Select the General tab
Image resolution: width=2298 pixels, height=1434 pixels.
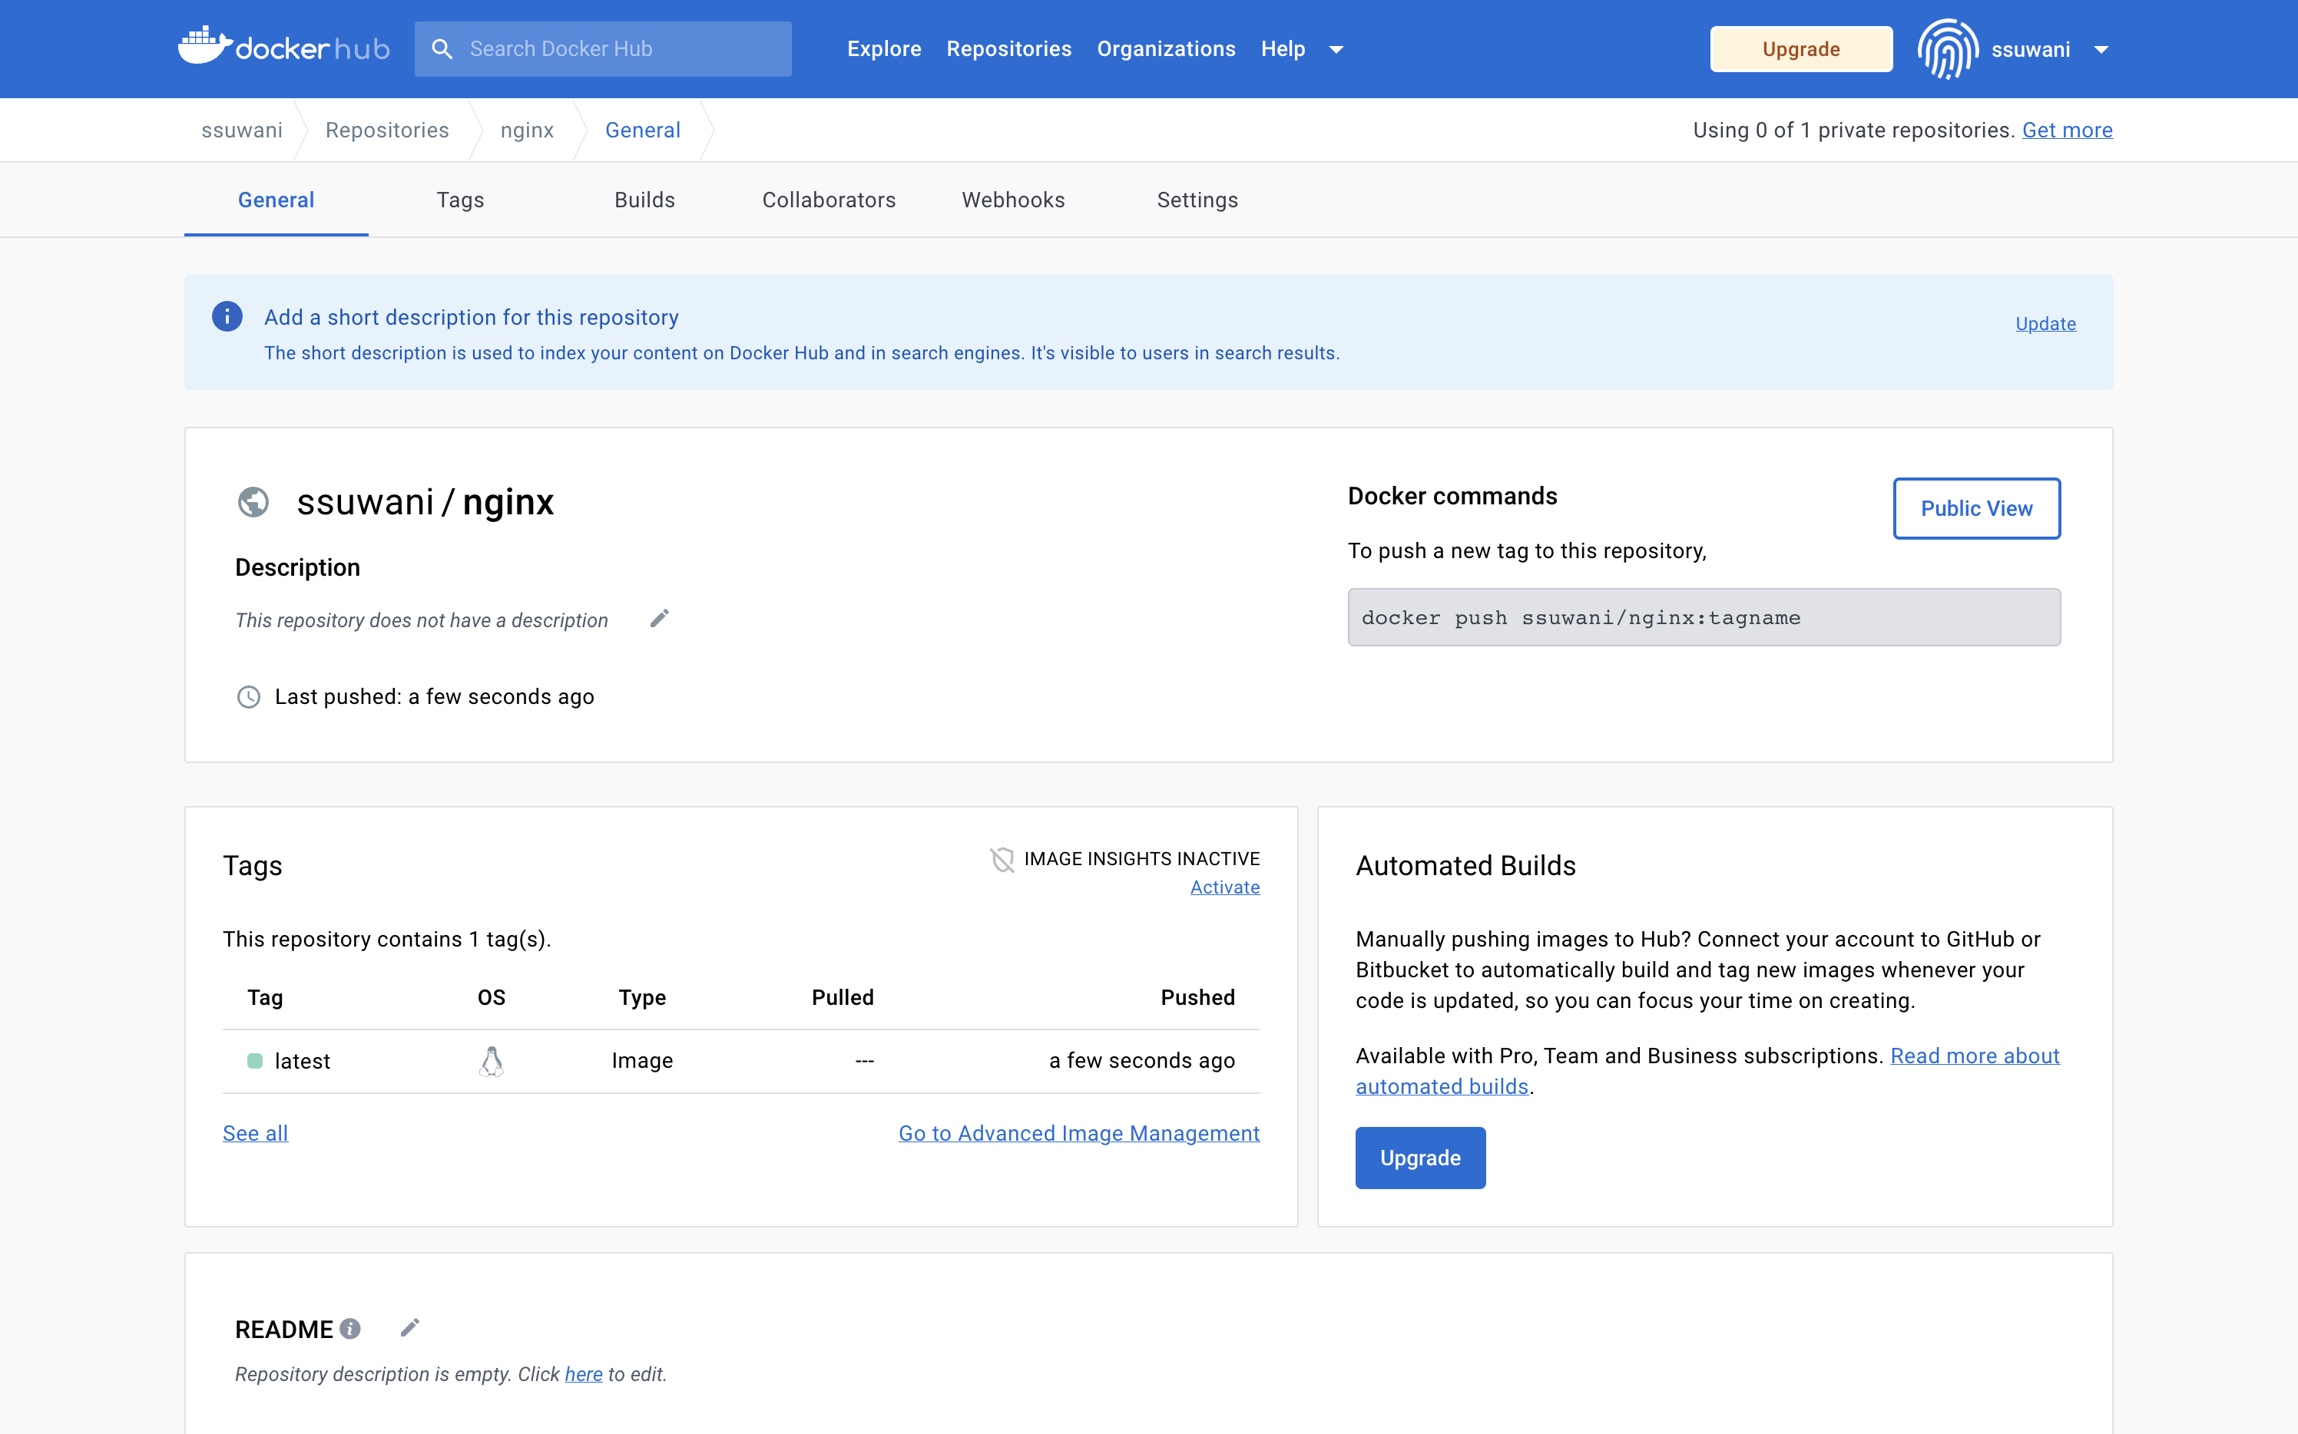[x=276, y=200]
